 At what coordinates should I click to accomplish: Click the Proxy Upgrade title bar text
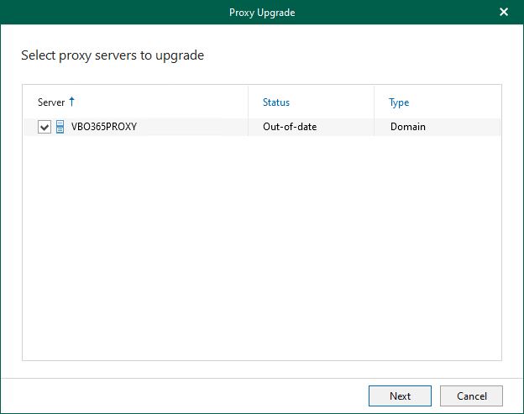262,13
